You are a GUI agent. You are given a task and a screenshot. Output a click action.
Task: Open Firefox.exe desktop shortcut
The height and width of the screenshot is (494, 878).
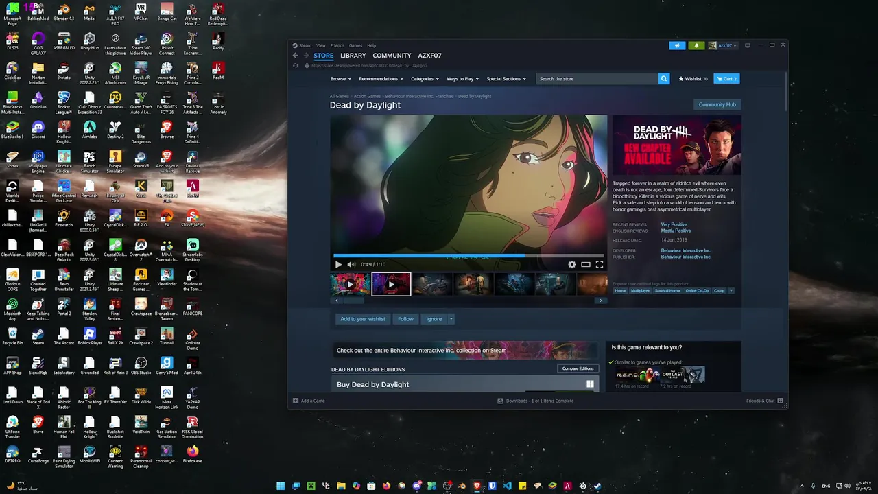point(192,454)
